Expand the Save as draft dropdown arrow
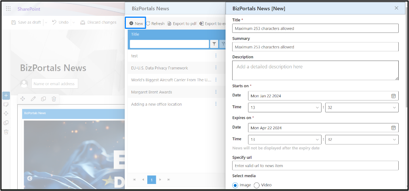Viewport: 409px width, 191px height. click(x=46, y=23)
